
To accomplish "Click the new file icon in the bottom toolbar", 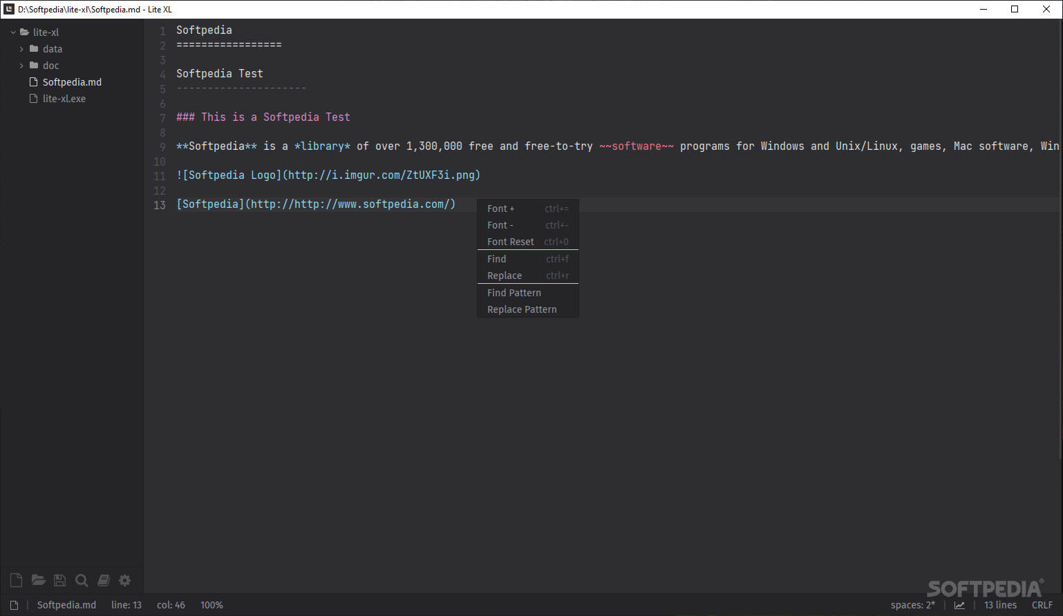I will 16,580.
